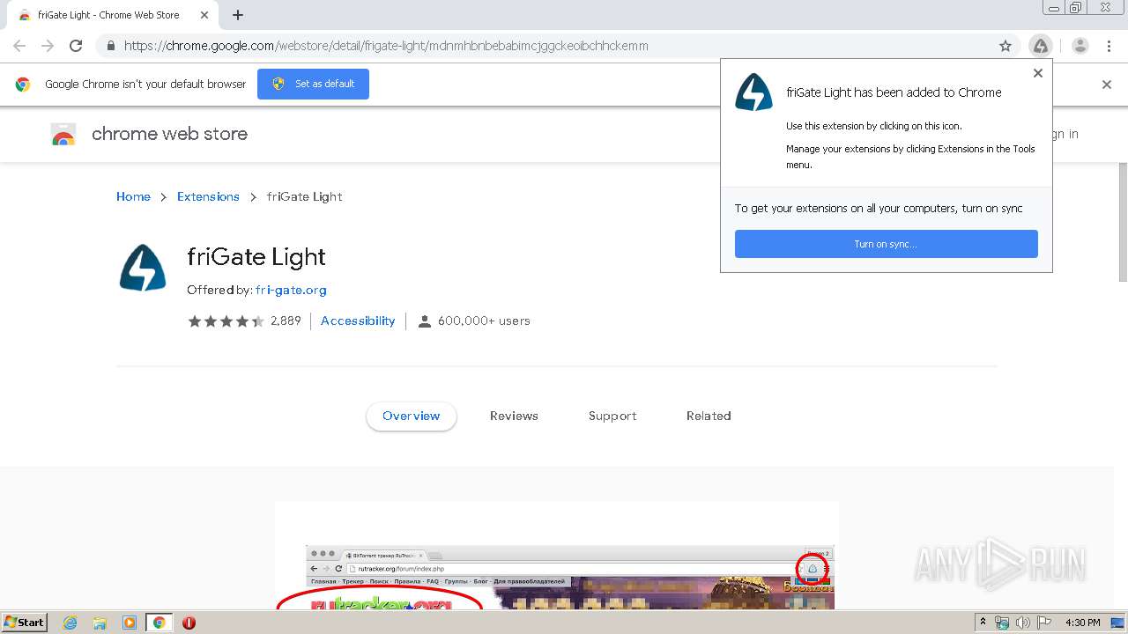Image resolution: width=1128 pixels, height=634 pixels.
Task: Click the star rating display
Action: [226, 321]
